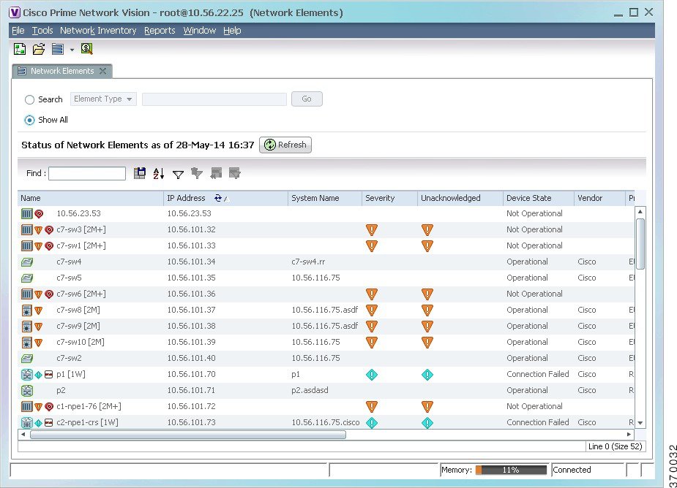Click the Line 0 (Size 52) status text

click(616, 446)
